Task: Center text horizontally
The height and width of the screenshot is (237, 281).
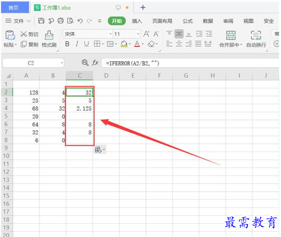Action: click(179, 44)
